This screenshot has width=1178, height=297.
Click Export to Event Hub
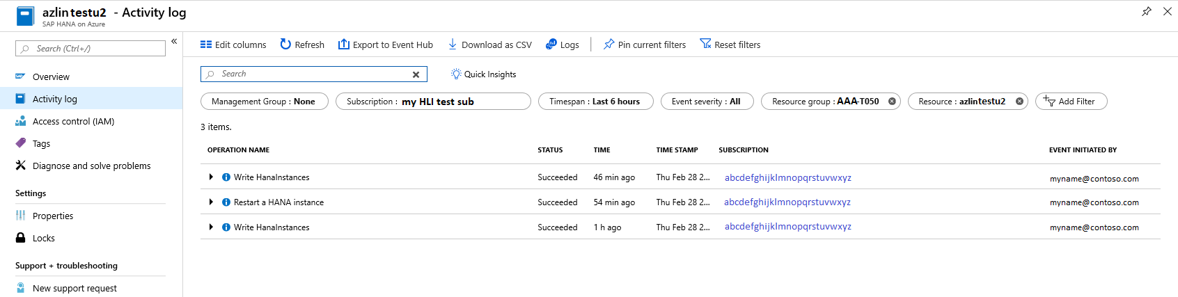[x=386, y=45]
